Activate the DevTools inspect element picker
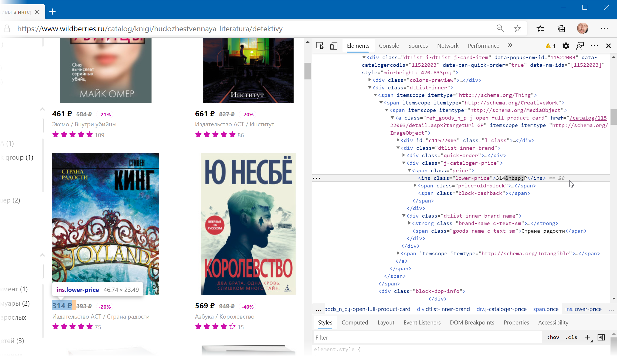 pos(320,46)
